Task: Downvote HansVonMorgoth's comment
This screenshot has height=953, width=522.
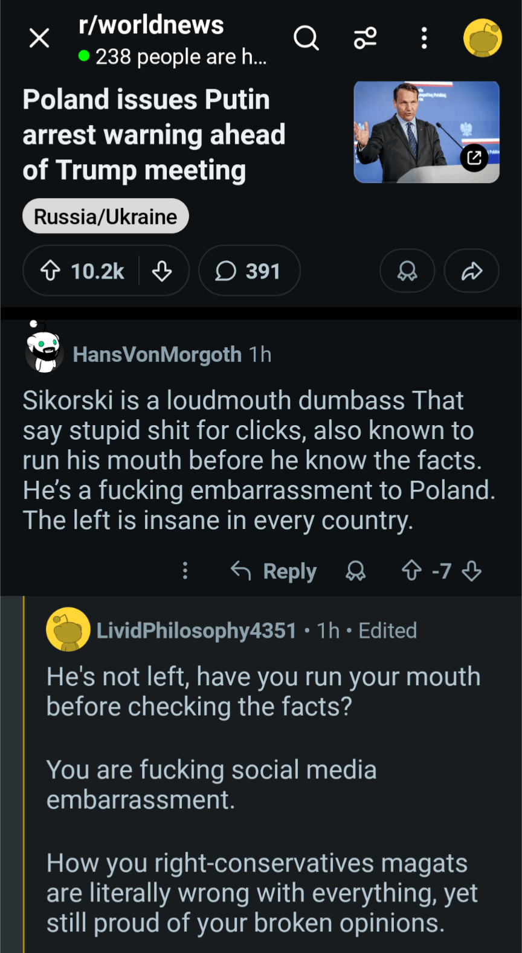Action: (x=471, y=571)
